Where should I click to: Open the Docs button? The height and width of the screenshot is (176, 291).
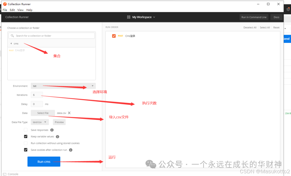pos(276,17)
